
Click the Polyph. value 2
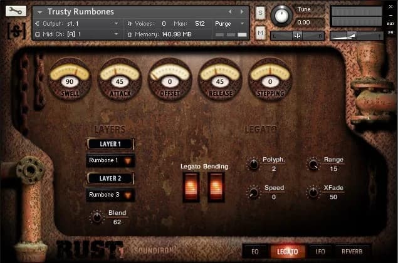(x=274, y=169)
